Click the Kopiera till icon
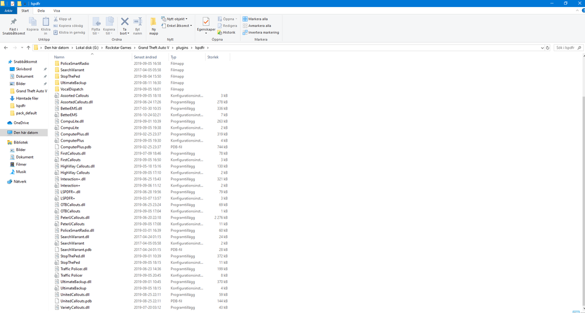Viewport: 585px width, 313px height. point(109,22)
